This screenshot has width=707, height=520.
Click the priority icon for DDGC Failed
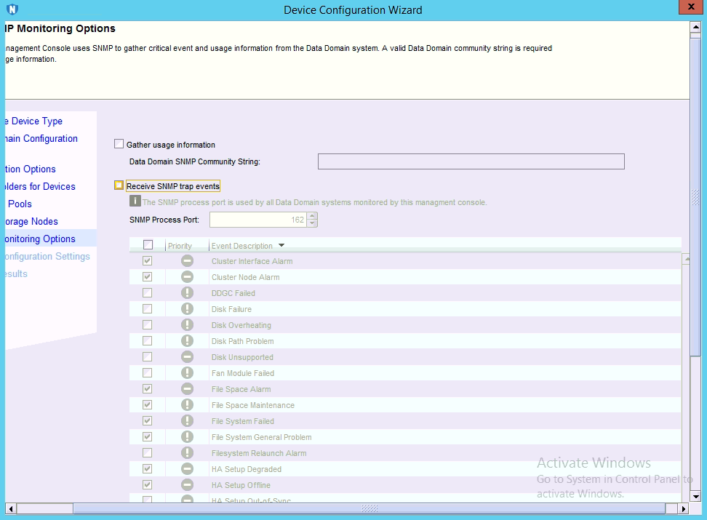click(x=187, y=293)
